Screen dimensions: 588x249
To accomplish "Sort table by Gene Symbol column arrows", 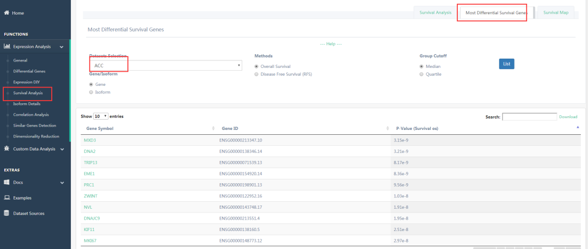I will tap(213, 128).
